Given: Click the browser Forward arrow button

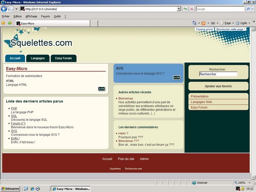Looking at the screenshot, I should (x=11, y=9).
